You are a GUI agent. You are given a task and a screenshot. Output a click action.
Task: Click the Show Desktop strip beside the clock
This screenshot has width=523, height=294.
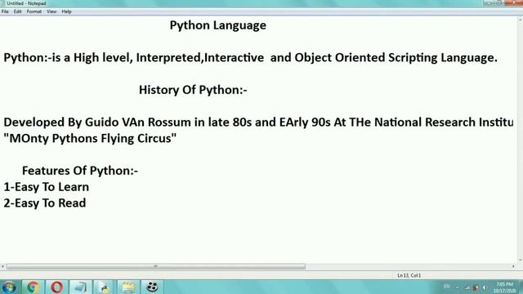tap(521, 287)
